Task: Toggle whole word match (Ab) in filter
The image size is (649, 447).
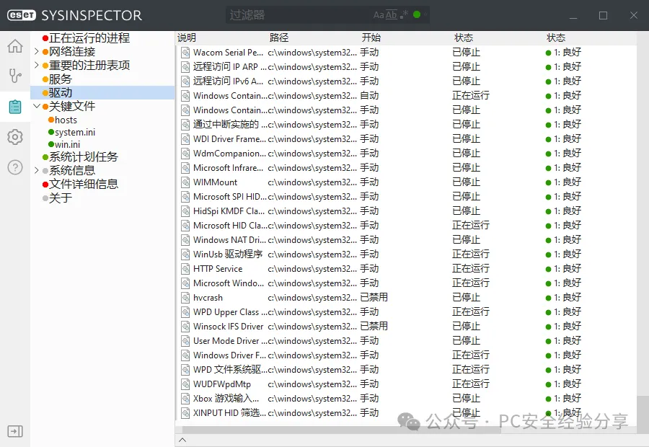Action: 391,15
